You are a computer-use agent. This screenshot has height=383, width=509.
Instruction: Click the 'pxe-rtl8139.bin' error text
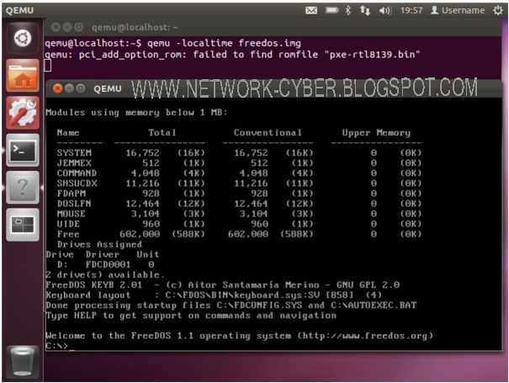click(372, 54)
